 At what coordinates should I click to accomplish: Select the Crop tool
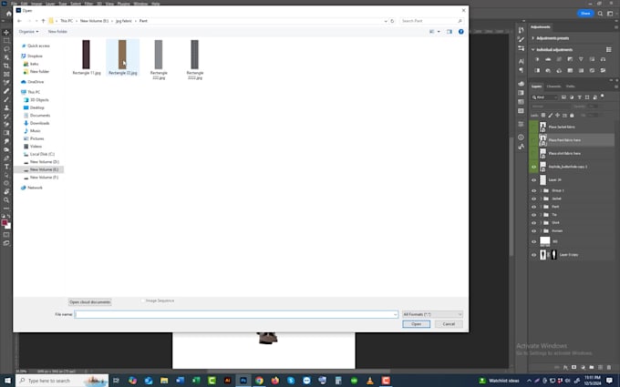[x=6, y=66]
